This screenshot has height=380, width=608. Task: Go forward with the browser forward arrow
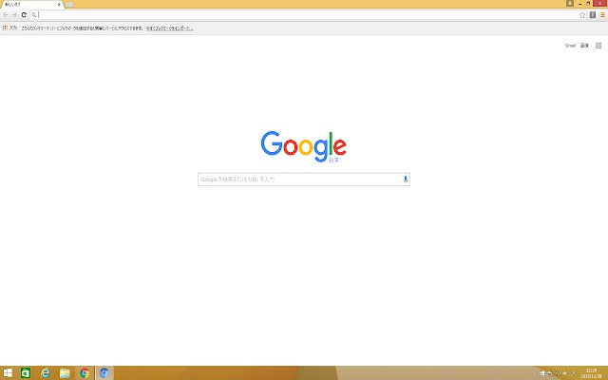[x=15, y=15]
